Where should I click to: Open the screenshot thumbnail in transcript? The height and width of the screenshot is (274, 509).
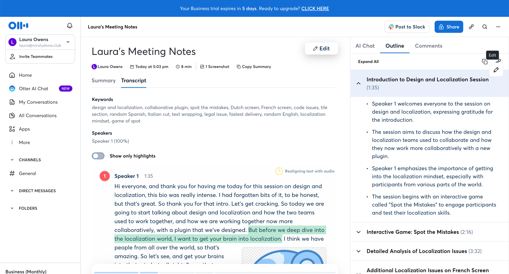[x=284, y=256]
